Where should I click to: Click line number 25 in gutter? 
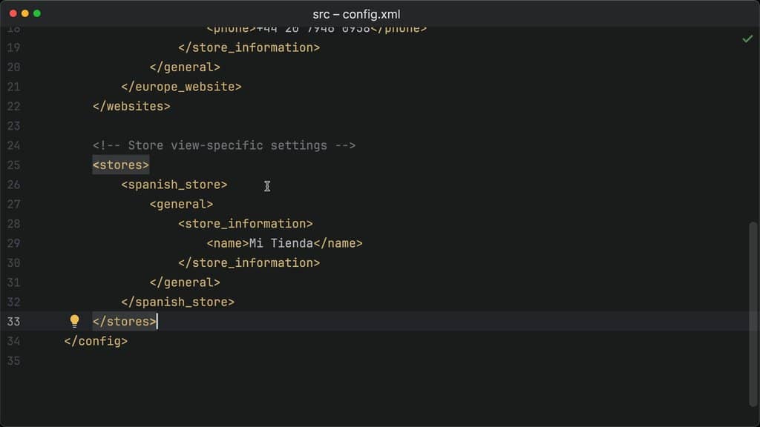point(13,165)
